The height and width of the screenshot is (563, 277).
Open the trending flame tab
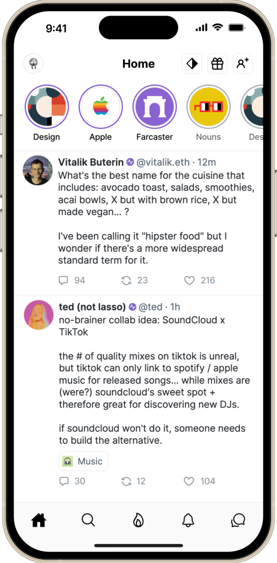click(138, 520)
